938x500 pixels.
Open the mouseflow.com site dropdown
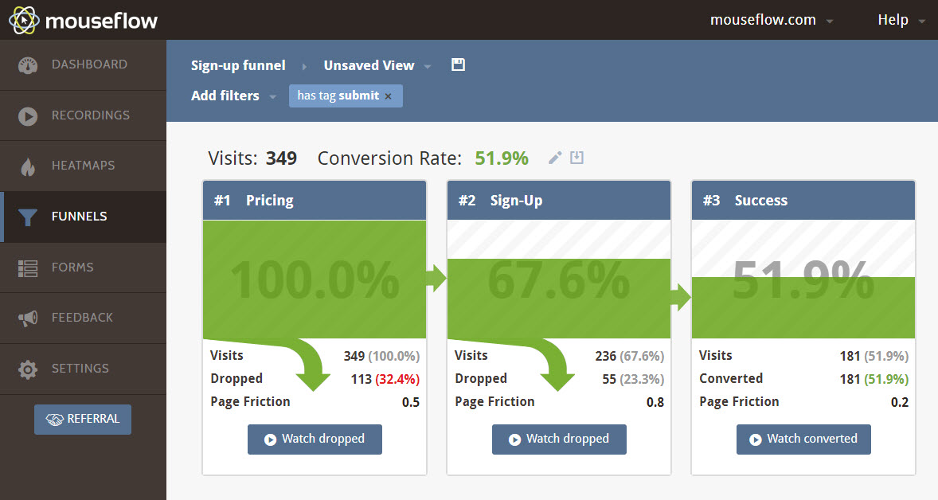point(771,20)
